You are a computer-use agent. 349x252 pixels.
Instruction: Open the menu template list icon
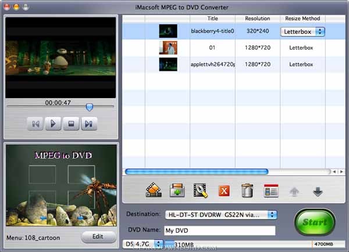coord(271,190)
